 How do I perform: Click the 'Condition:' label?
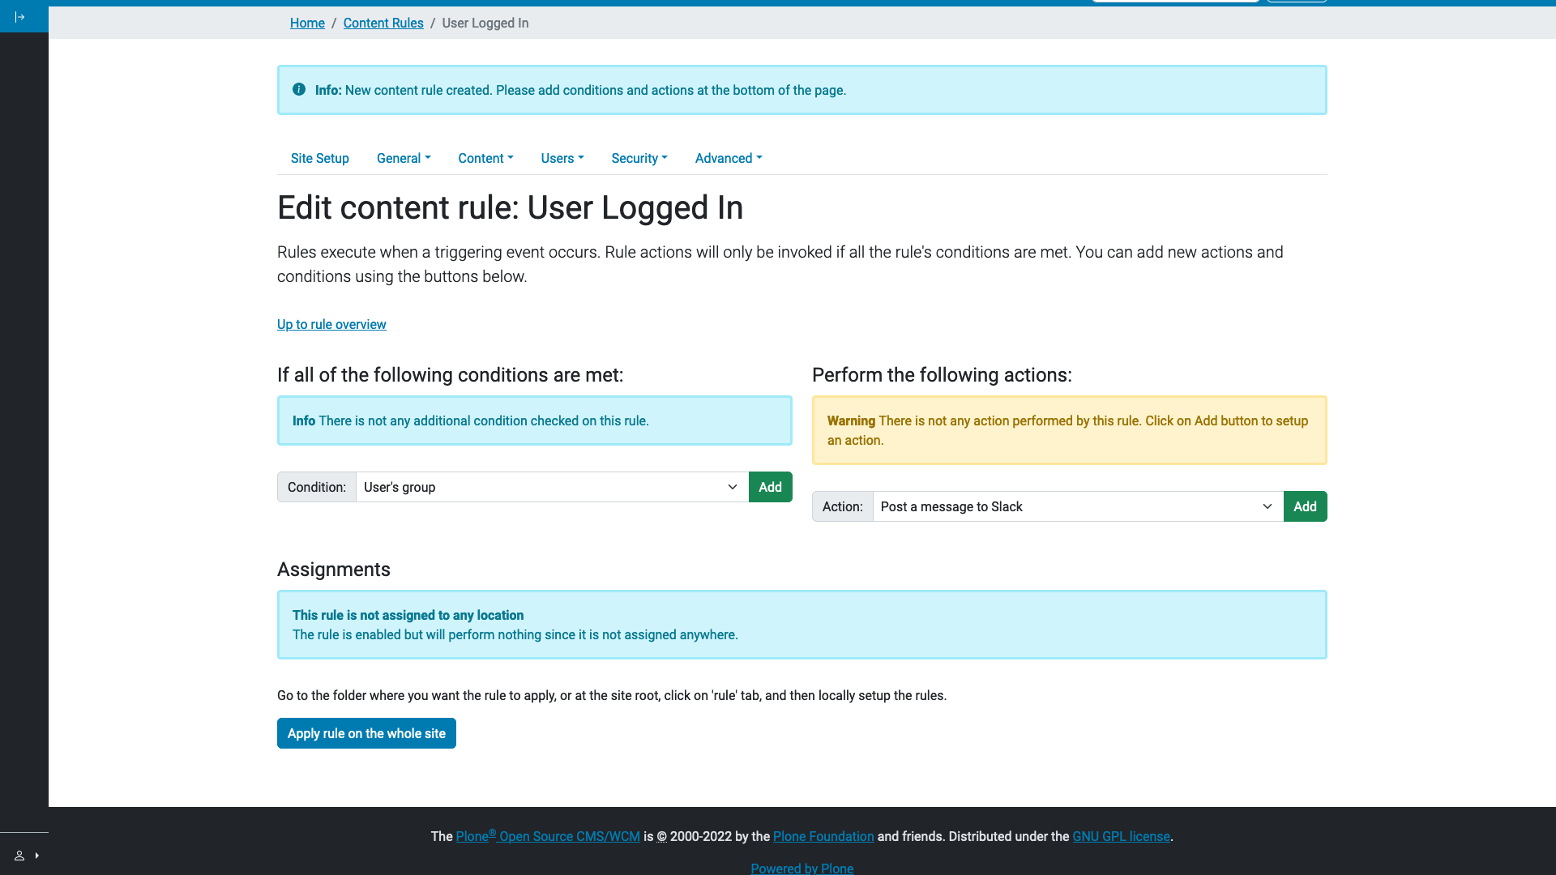tap(317, 487)
